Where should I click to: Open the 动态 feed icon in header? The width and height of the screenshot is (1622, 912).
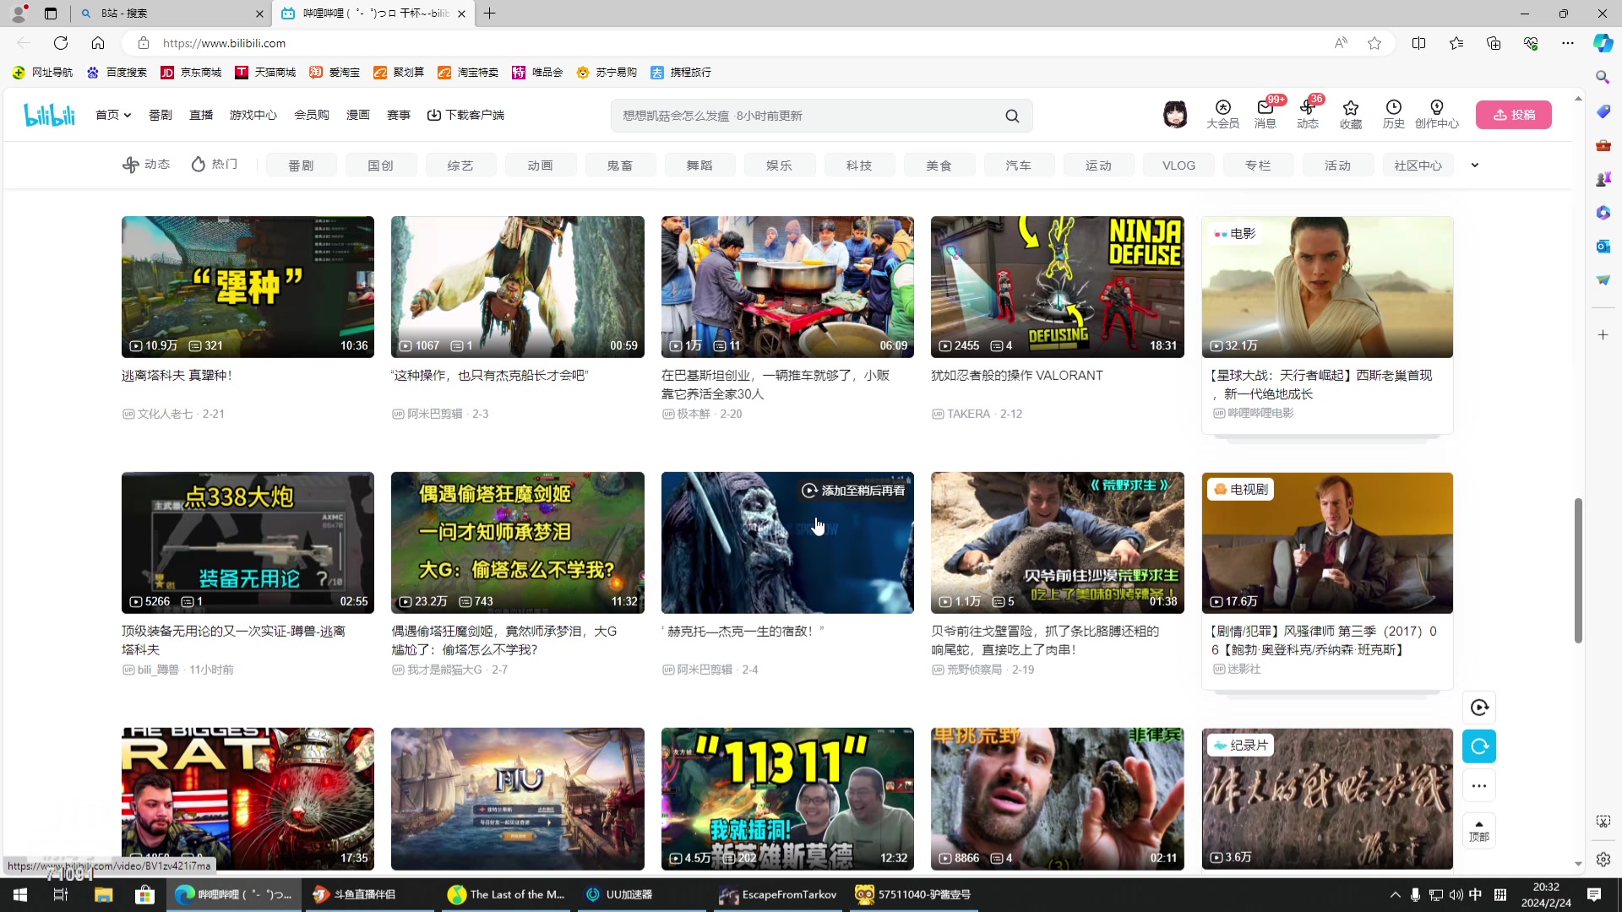[x=1308, y=115]
